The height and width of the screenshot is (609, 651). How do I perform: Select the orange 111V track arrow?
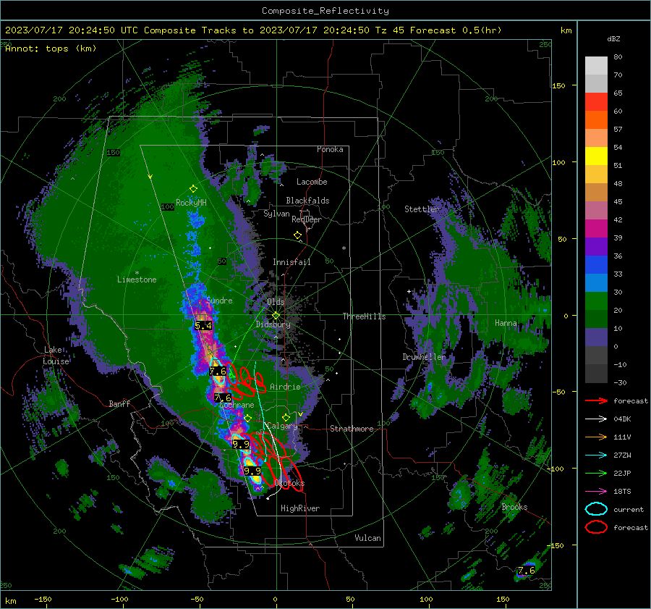pyautogui.click(x=596, y=437)
